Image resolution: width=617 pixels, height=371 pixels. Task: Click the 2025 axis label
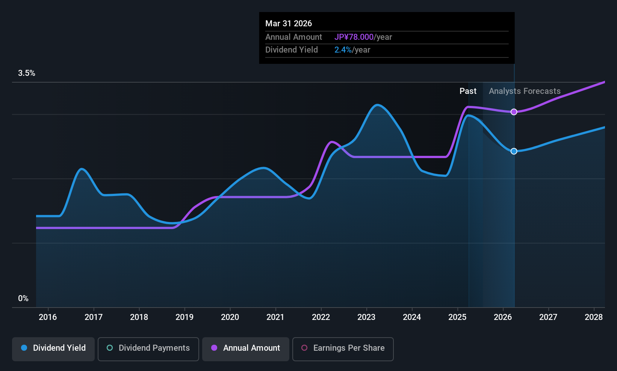point(457,317)
